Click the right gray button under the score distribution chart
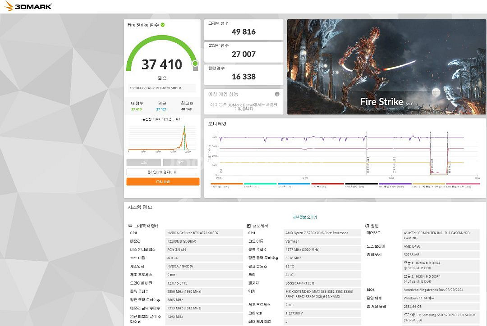The image size is (487, 326). [180, 163]
